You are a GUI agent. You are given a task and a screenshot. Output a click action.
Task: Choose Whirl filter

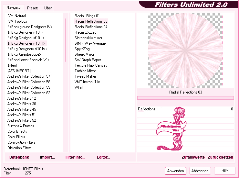point(78,87)
